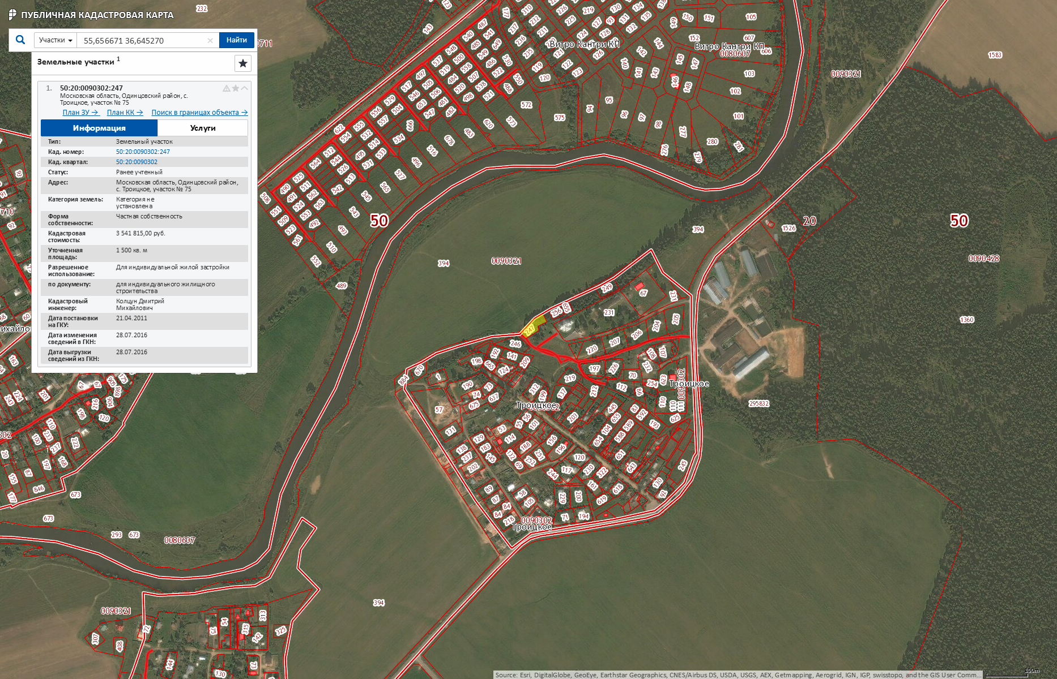This screenshot has width=1057, height=679.
Task: Click map parcel label 489 by the river
Action: [x=341, y=286]
